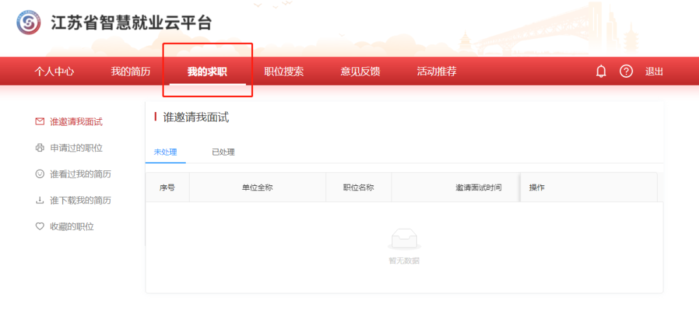
Task: Click the heart icon beside 收藏的职位
Action: (x=39, y=227)
